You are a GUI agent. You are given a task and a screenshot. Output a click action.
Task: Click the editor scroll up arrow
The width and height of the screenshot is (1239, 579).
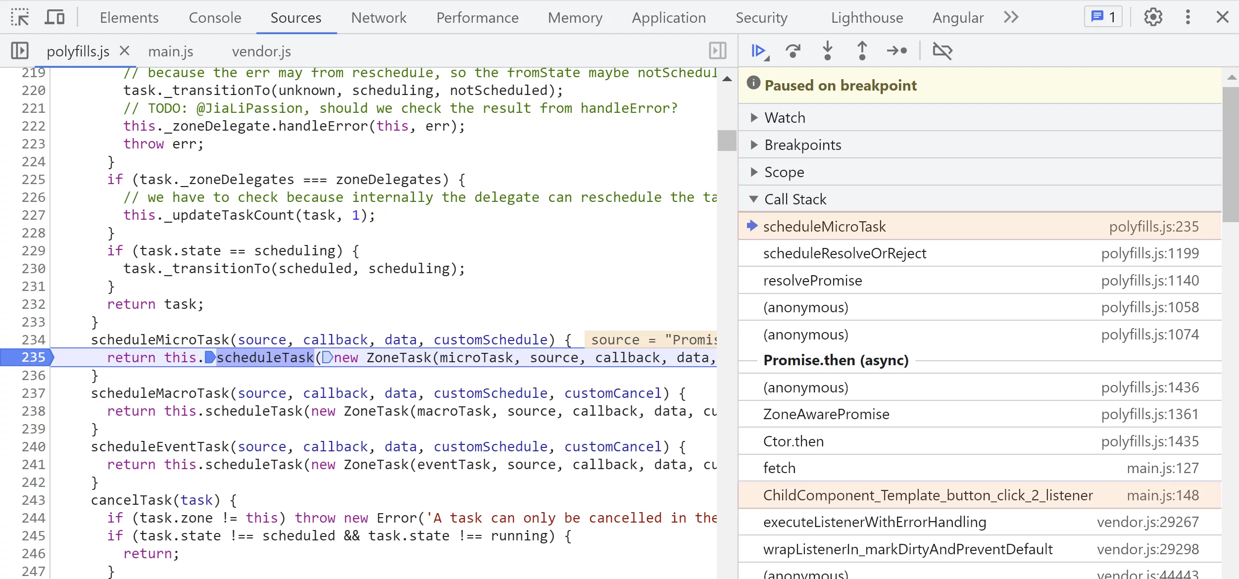point(727,79)
